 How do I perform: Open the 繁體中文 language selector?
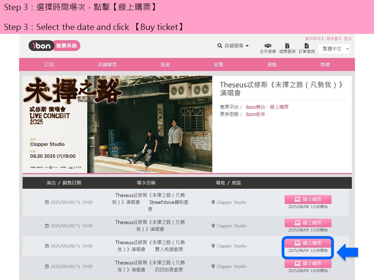[334, 49]
